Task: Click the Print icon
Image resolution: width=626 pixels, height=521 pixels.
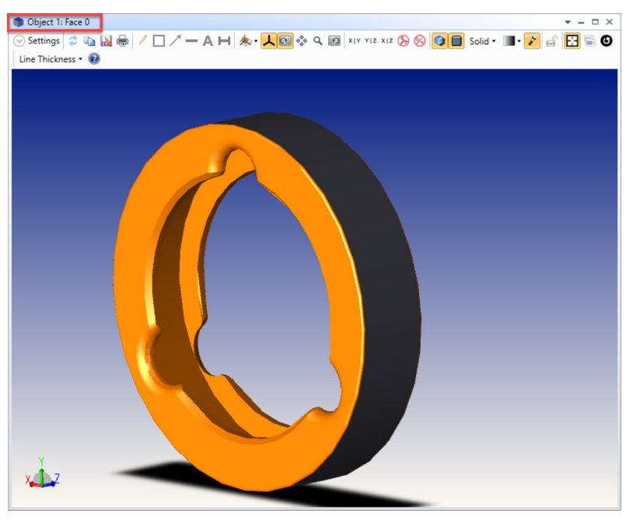Action: [122, 41]
